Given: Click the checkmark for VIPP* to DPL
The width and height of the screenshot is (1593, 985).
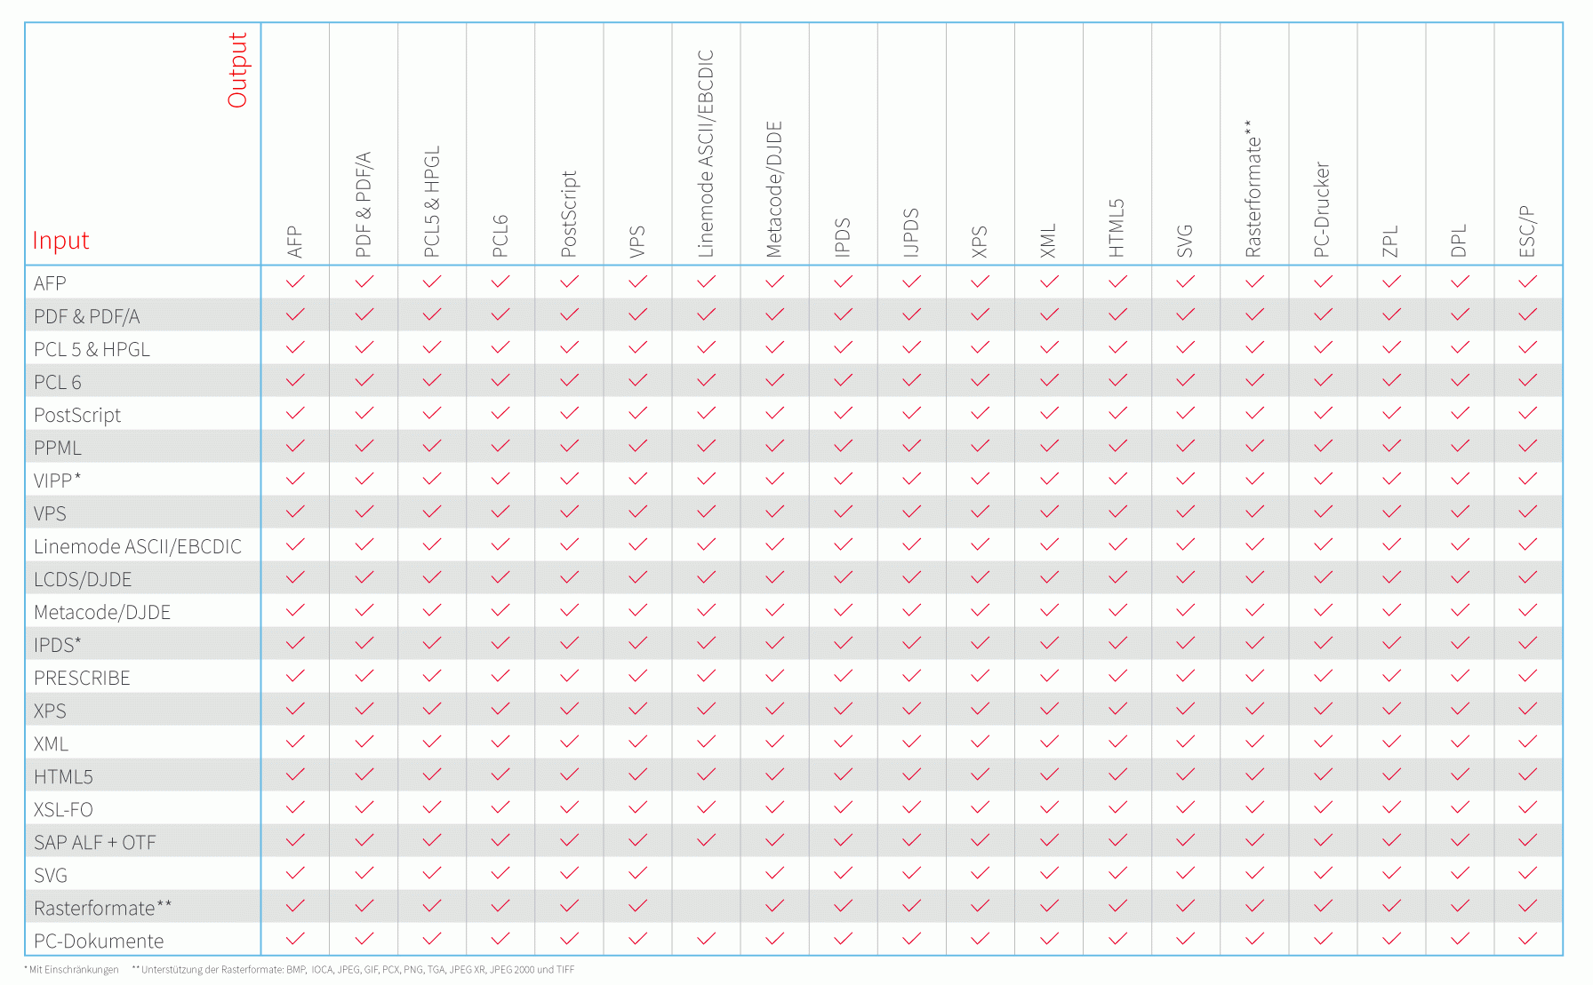Looking at the screenshot, I should point(1460,479).
